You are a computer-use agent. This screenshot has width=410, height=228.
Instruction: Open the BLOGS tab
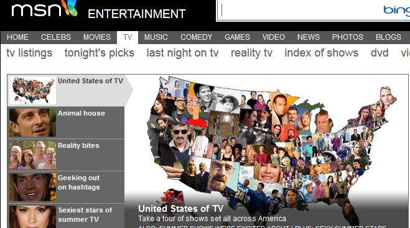pos(388,37)
